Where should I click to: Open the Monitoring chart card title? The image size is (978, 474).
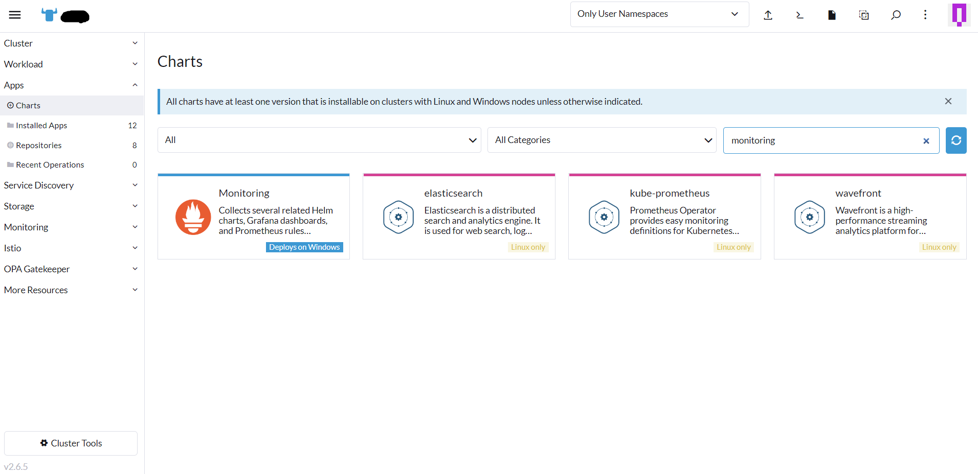click(244, 193)
